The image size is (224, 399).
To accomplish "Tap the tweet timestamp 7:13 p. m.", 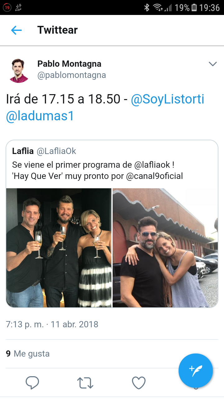I will 25,324.
